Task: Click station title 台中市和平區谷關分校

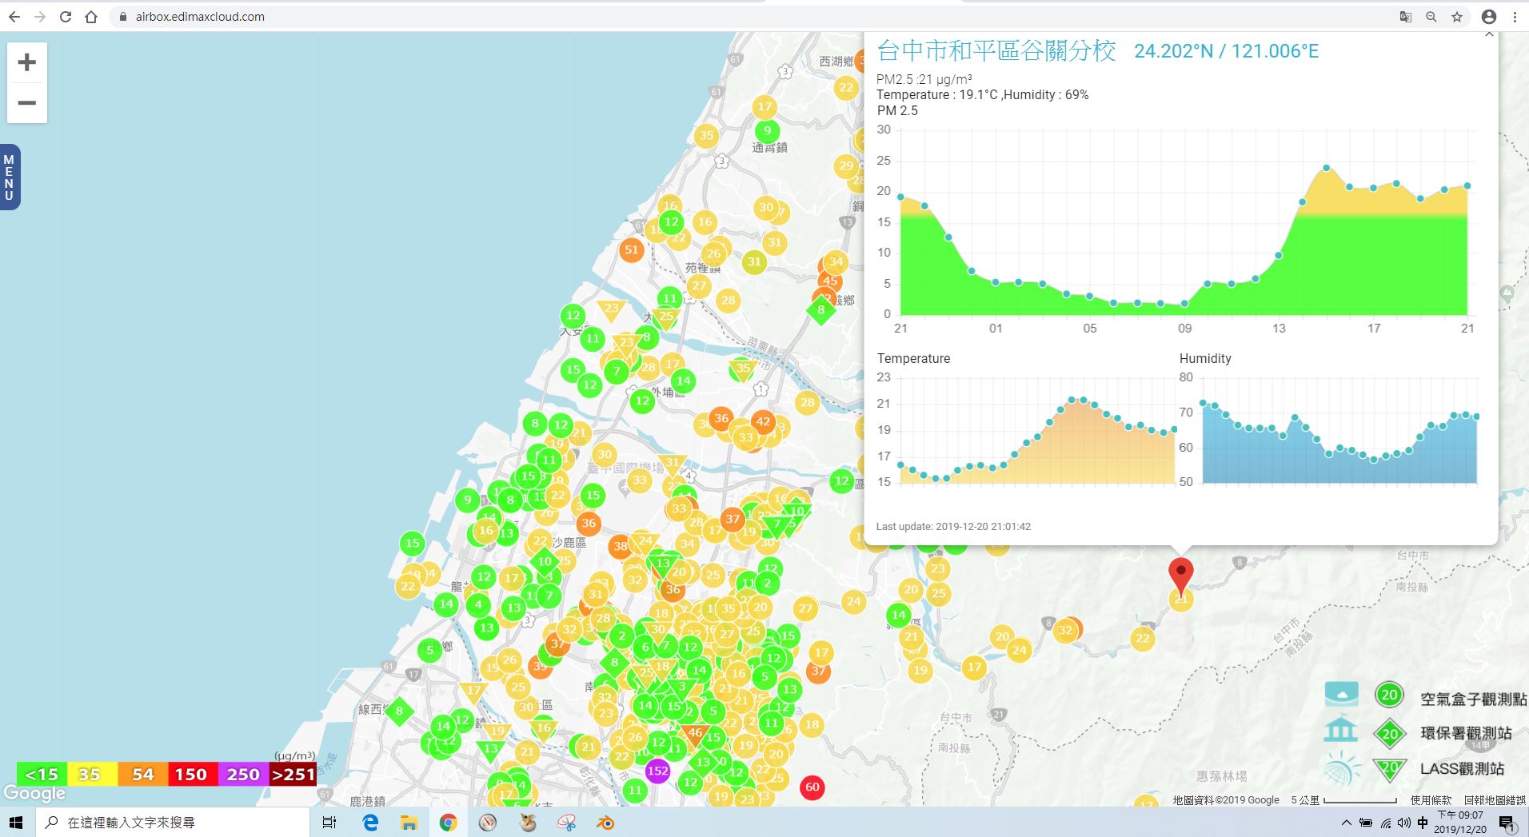Action: pos(996,50)
